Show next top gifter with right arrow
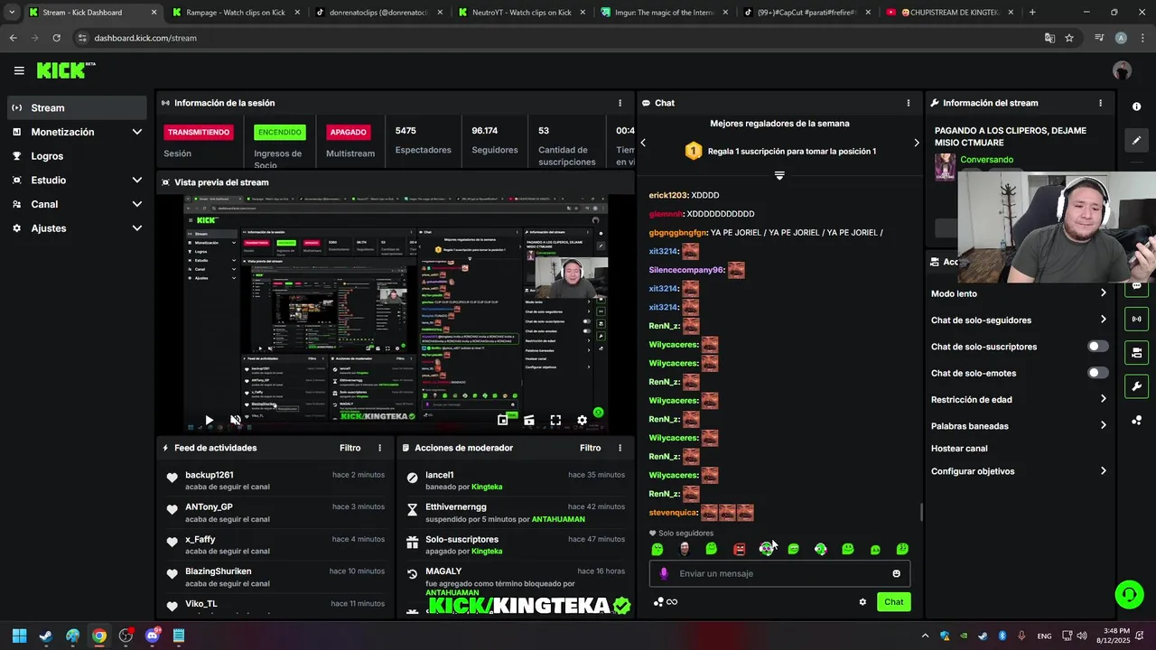 point(916,143)
